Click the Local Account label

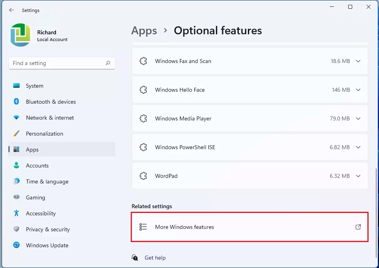[x=52, y=39]
